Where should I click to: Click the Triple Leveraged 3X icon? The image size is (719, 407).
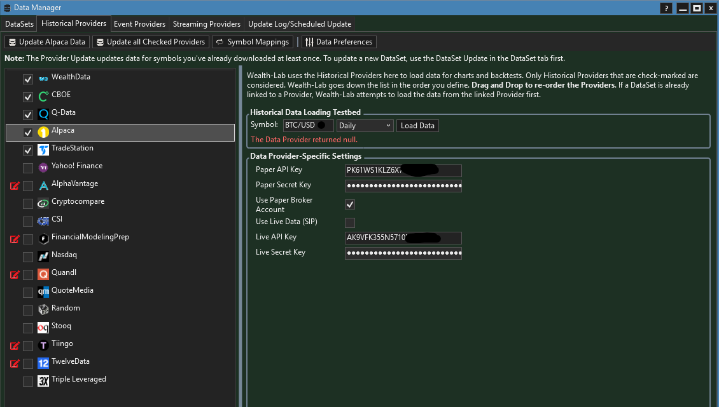coord(43,381)
